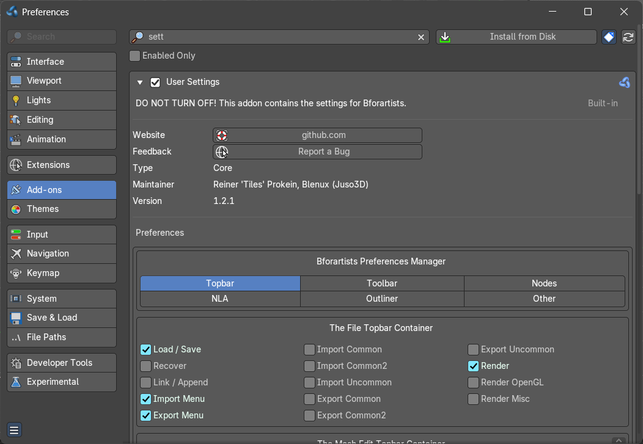Uncheck the Render option
Viewport: 643px width, 444px height.
pyautogui.click(x=473, y=366)
